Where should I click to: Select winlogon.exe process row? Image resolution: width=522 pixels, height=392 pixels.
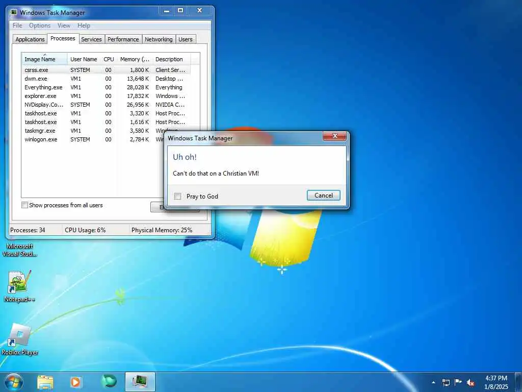pyautogui.click(x=93, y=139)
